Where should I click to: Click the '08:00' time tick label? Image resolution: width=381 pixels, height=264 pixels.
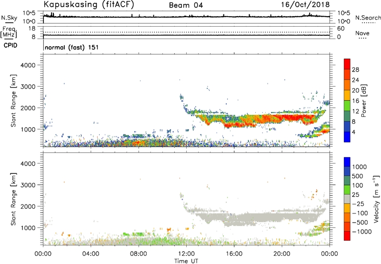pyautogui.click(x=139, y=254)
